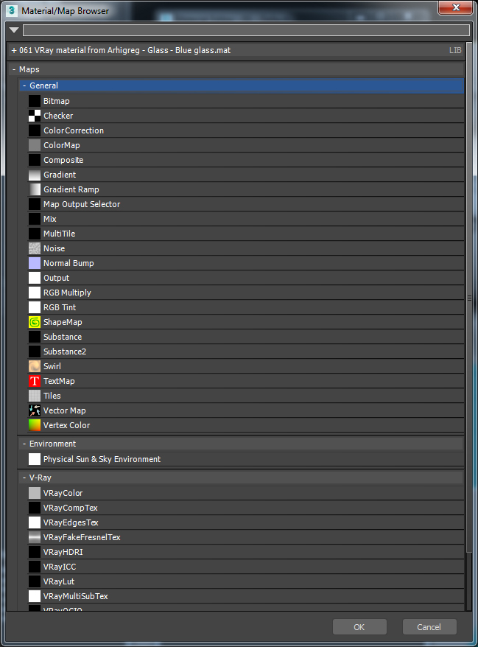Screen dimensions: 478x647
Task: Select the ColorCorrection map
Action: [x=246, y=131]
